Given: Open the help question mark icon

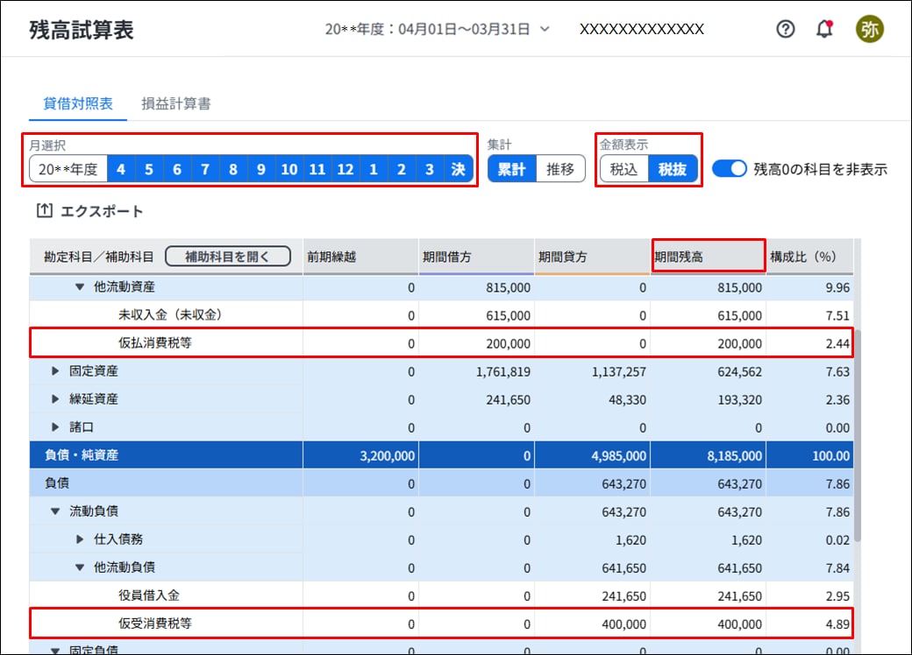Looking at the screenshot, I should 786,29.
